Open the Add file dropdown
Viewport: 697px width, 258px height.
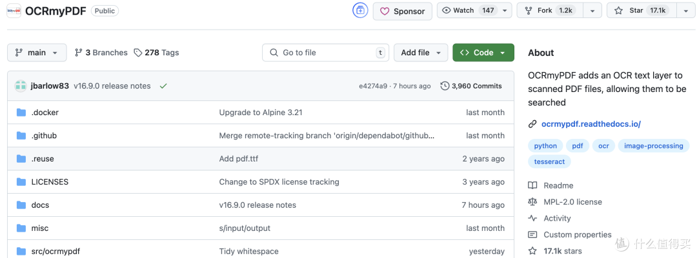click(421, 52)
